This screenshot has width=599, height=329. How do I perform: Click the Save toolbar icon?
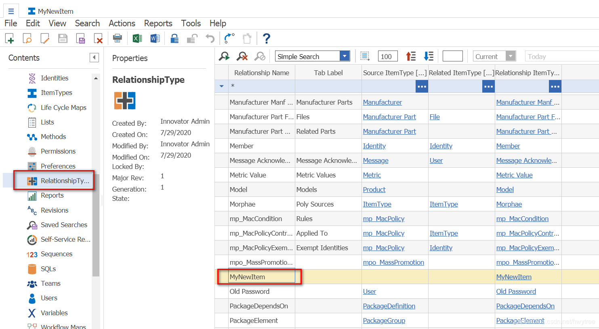coord(63,38)
